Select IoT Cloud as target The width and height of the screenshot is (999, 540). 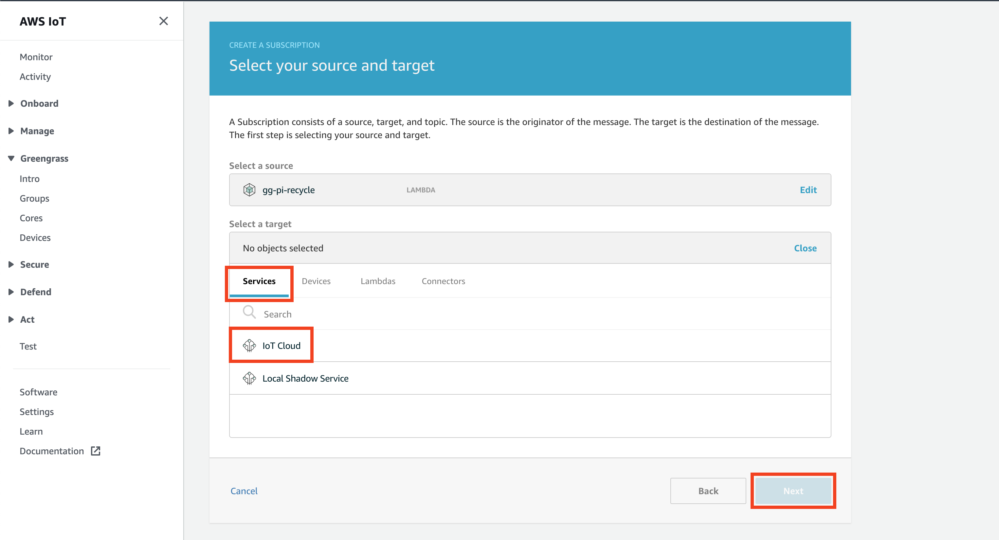pos(530,345)
